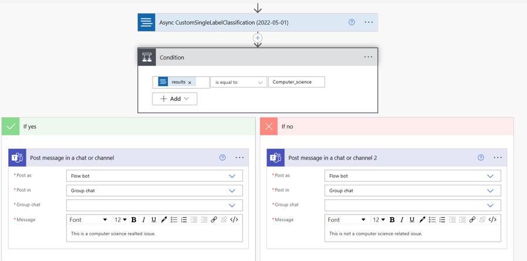Click the Teams icon in If yes action
This screenshot has height=261, width=527.
tap(17, 158)
